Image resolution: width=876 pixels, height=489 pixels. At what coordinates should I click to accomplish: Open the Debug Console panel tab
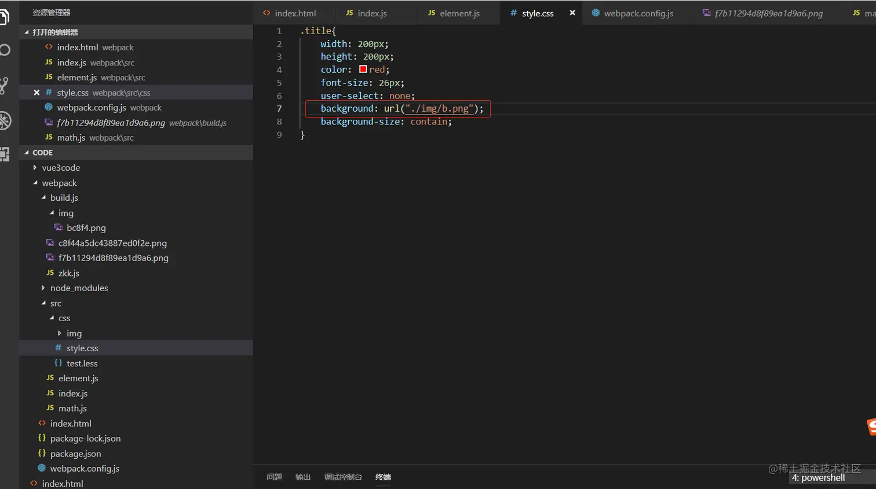[x=343, y=477]
